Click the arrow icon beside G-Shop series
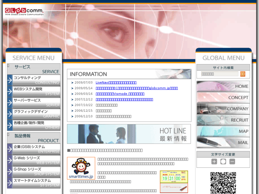The height and width of the screenshot is (194, 259). pos(10,172)
